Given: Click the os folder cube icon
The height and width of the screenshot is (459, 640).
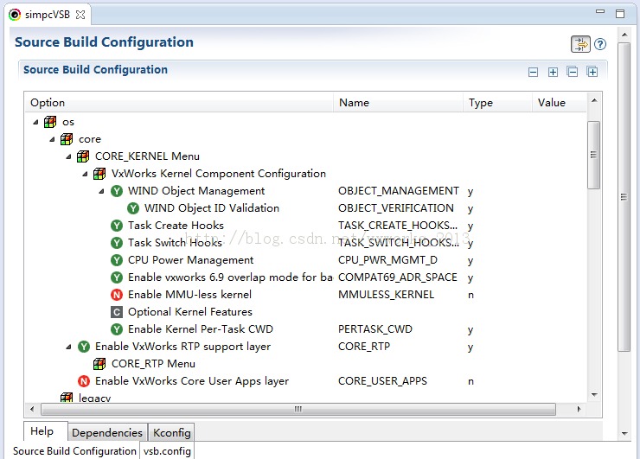Looking at the screenshot, I should coord(50,122).
